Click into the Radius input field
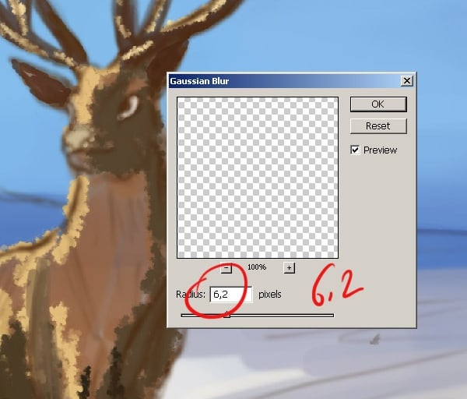The height and width of the screenshot is (399, 467). coord(231,295)
